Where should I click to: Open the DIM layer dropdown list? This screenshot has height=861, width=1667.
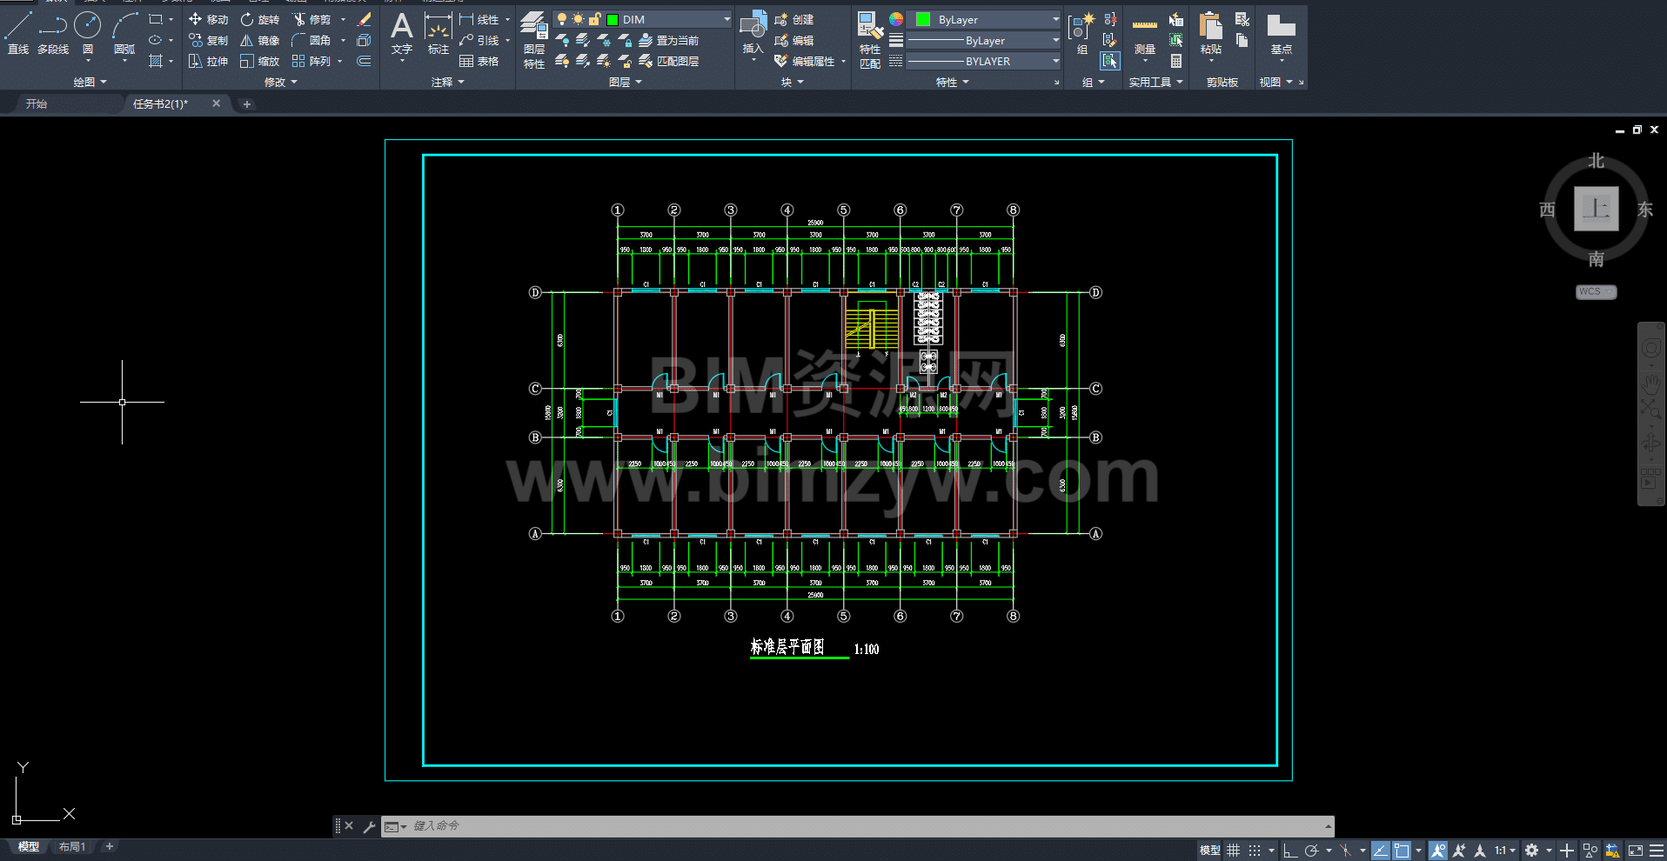[727, 19]
